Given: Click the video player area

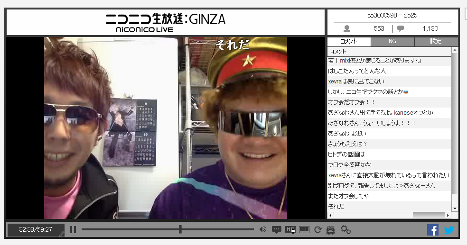Looking at the screenshot, I should [166, 128].
